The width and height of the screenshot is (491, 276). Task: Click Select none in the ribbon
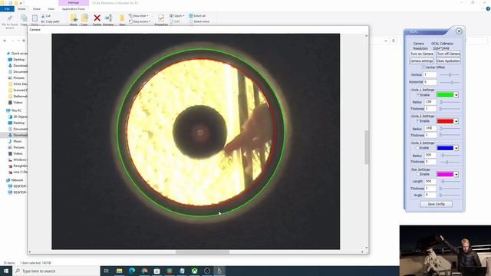tap(199, 21)
